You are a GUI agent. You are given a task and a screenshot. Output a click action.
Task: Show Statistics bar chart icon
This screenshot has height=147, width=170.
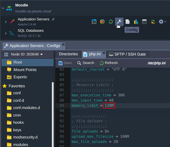(x=136, y=22)
